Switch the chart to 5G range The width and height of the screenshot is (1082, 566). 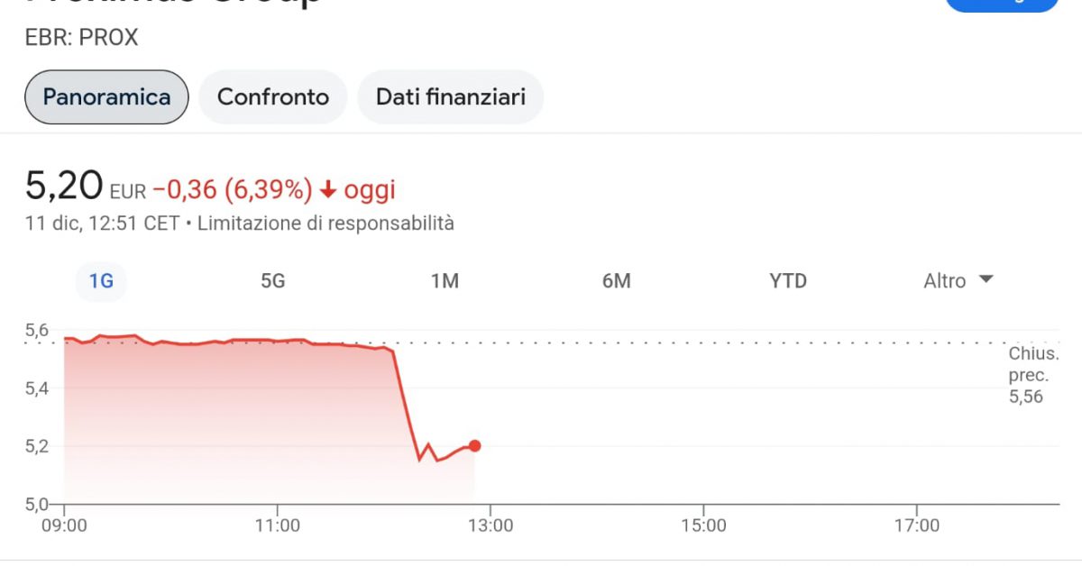(272, 281)
